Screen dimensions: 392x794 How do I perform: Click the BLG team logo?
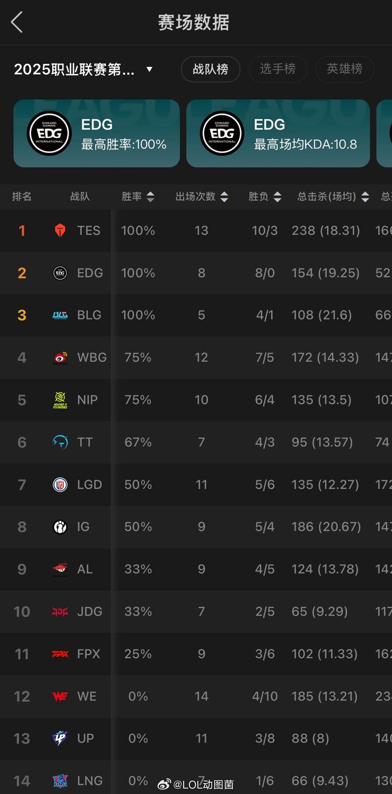coord(60,315)
